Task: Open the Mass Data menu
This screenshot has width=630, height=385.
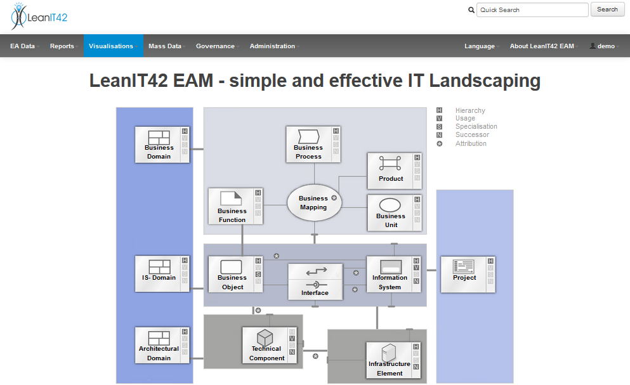Action: [x=165, y=46]
